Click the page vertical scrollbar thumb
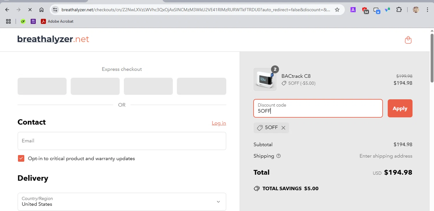The width and height of the screenshot is (434, 211). [432, 58]
